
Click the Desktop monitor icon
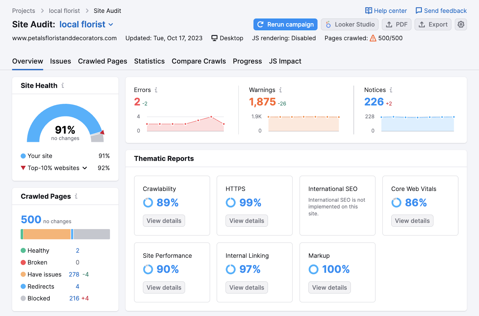(214, 38)
